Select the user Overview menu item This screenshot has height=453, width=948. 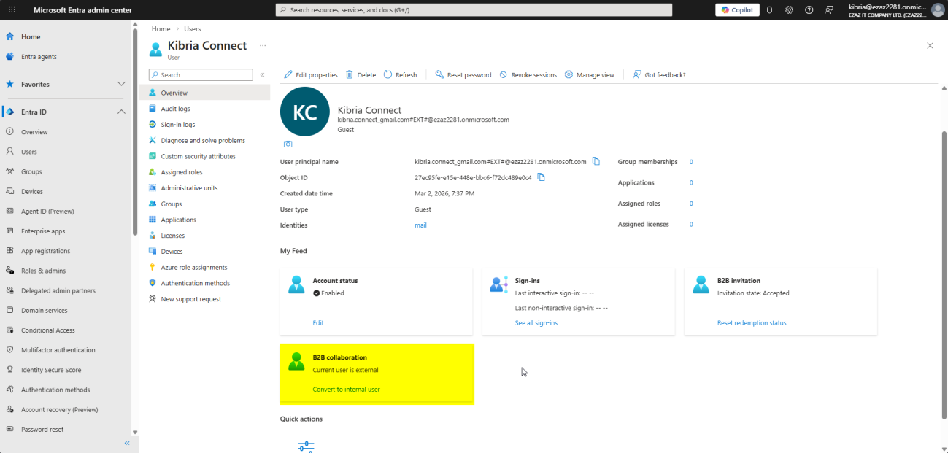click(204, 93)
